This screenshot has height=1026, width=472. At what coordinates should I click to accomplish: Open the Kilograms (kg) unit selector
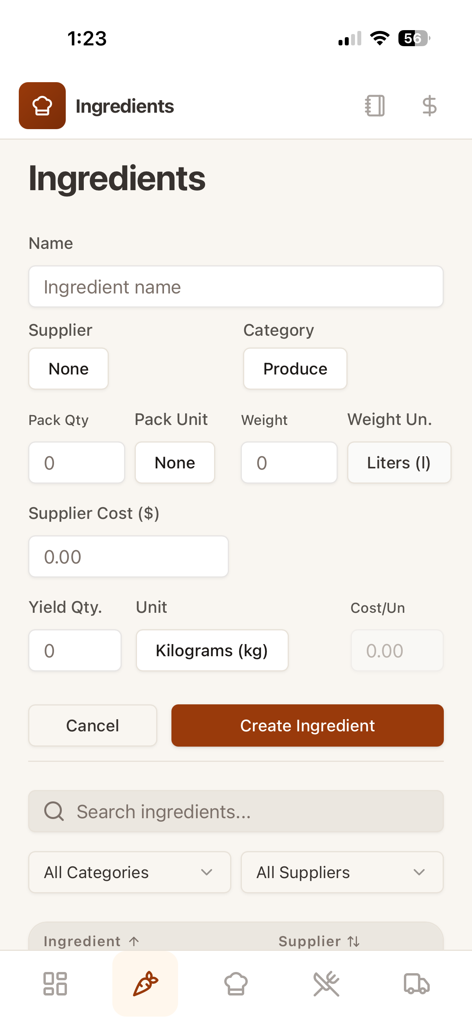[212, 650]
